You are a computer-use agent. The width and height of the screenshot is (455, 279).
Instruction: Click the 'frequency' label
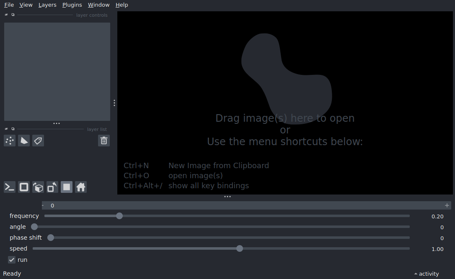[x=24, y=216]
